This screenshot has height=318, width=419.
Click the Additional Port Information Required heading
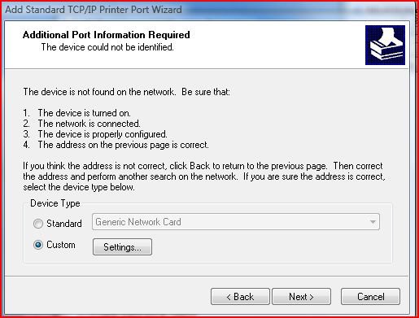107,35
